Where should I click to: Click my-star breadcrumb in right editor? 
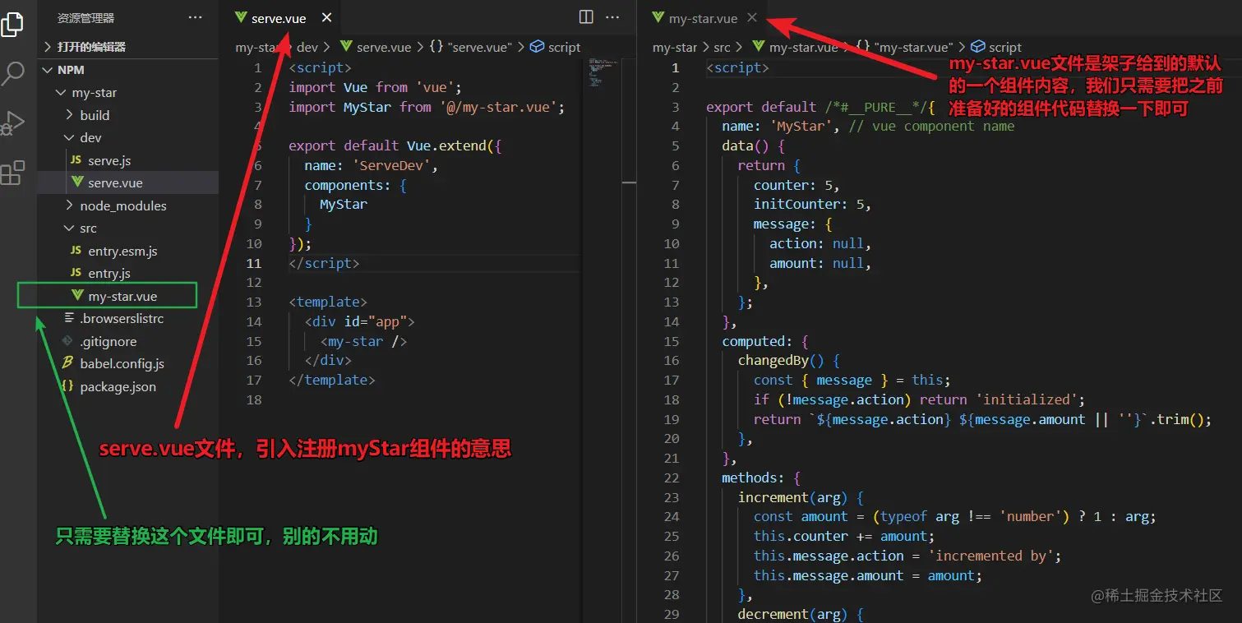675,48
